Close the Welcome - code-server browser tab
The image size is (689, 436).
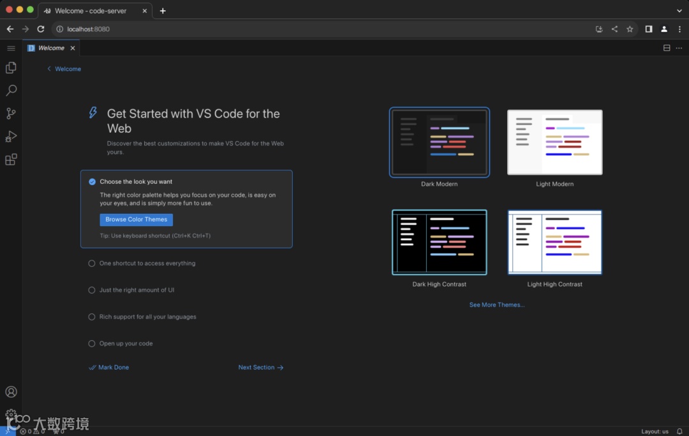(145, 11)
